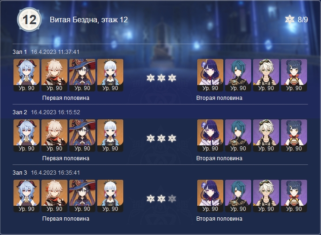Select Xiangling portrait in Hall 2 second half

tap(294, 136)
